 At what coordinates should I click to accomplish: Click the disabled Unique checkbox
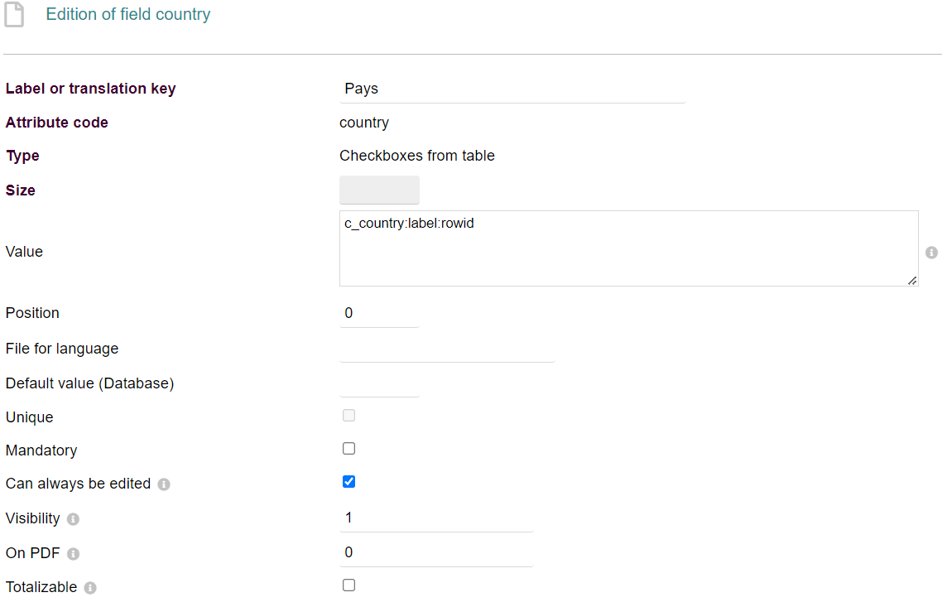click(x=348, y=416)
